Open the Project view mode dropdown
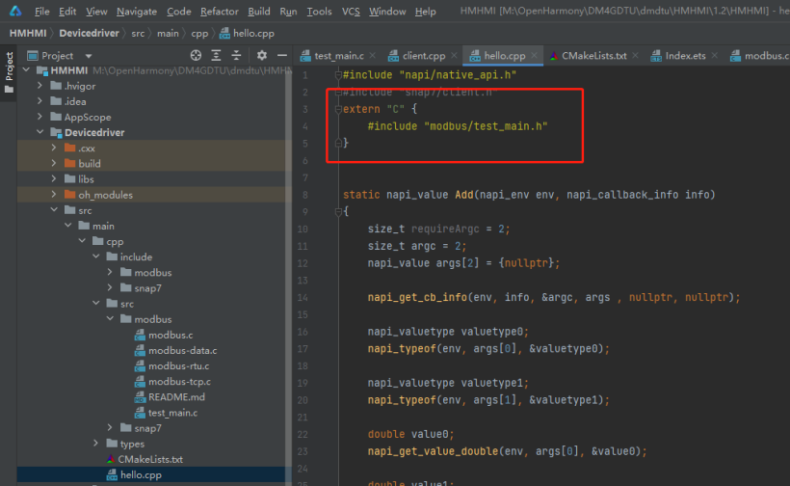790x486 pixels. point(89,56)
